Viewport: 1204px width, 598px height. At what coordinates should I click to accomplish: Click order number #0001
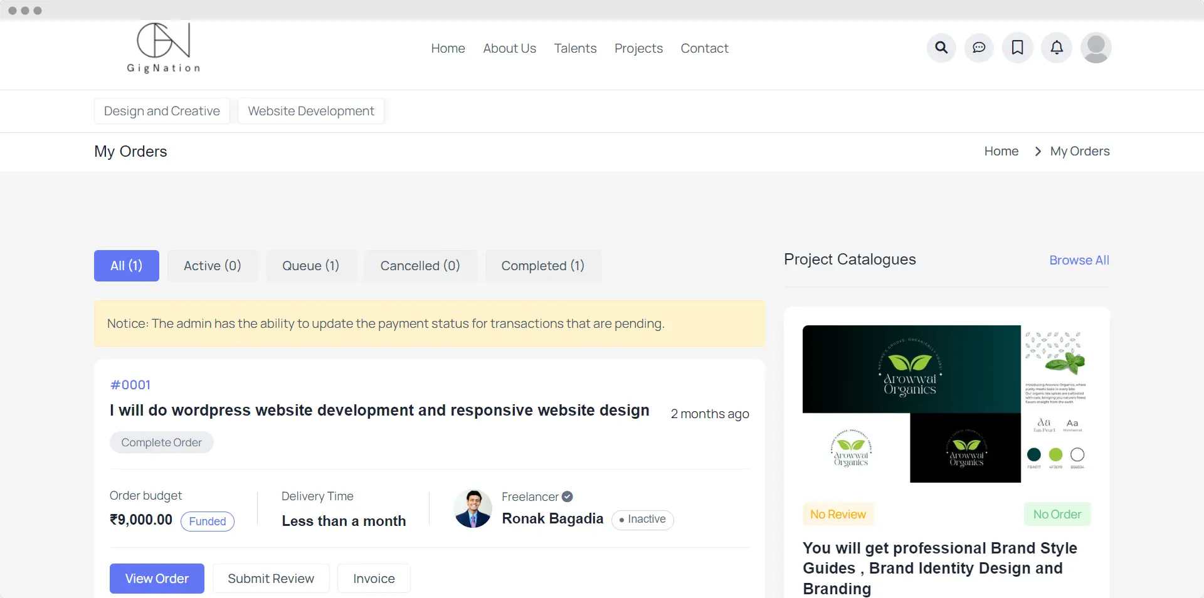point(130,385)
